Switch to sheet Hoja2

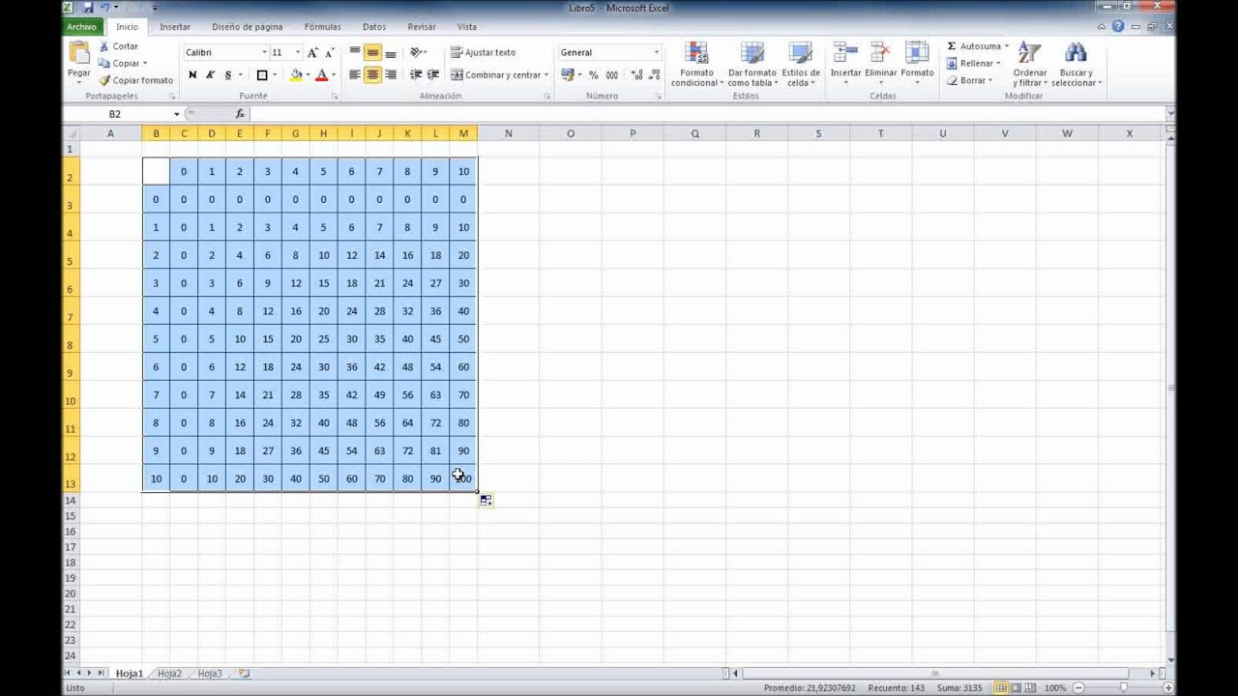tap(169, 674)
